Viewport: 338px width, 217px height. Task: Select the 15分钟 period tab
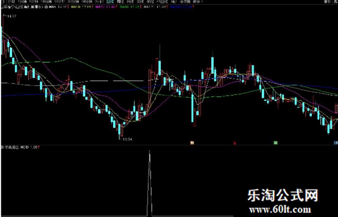coord(60,1)
